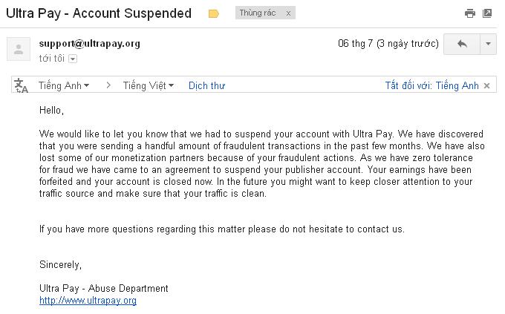
Task: Click the subject "Ultra Pay - Account Suspended"
Action: (x=99, y=13)
